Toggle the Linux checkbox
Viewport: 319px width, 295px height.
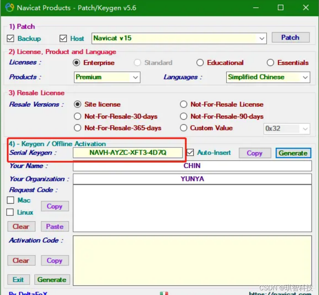pyautogui.click(x=10, y=212)
